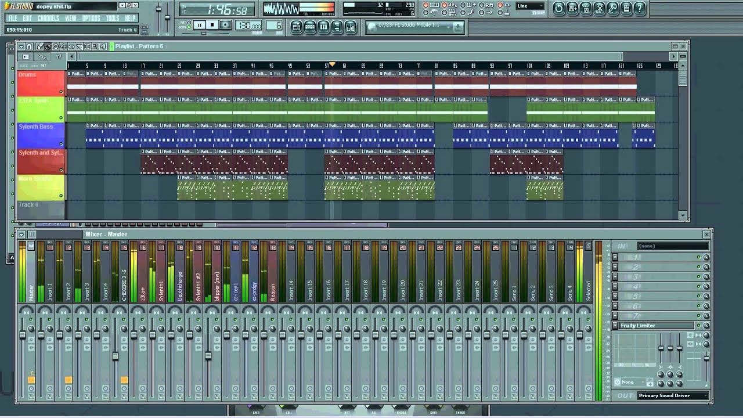Screen dimensions: 743x418
Task: Open the CHANNELS menu
Action: (48, 19)
